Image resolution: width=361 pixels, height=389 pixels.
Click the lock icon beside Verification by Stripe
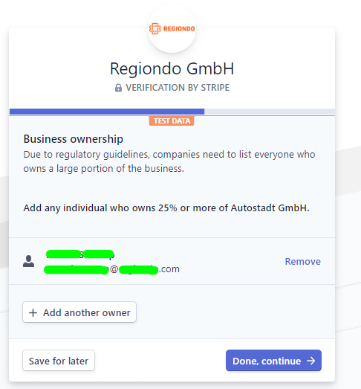click(118, 88)
